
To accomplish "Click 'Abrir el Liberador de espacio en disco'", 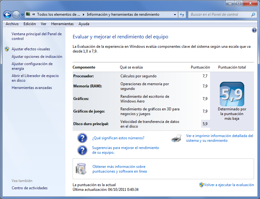I will pyautogui.click(x=35, y=78).
